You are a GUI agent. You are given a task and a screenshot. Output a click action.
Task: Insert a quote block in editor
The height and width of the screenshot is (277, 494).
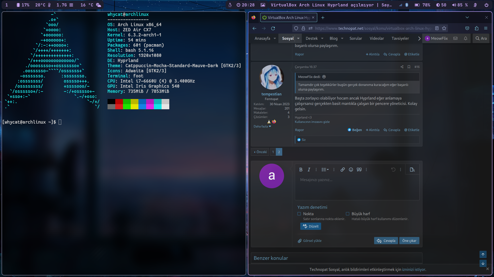click(359, 170)
